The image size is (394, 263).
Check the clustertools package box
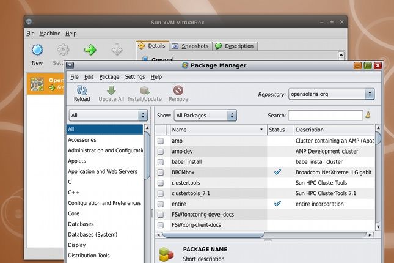160,183
